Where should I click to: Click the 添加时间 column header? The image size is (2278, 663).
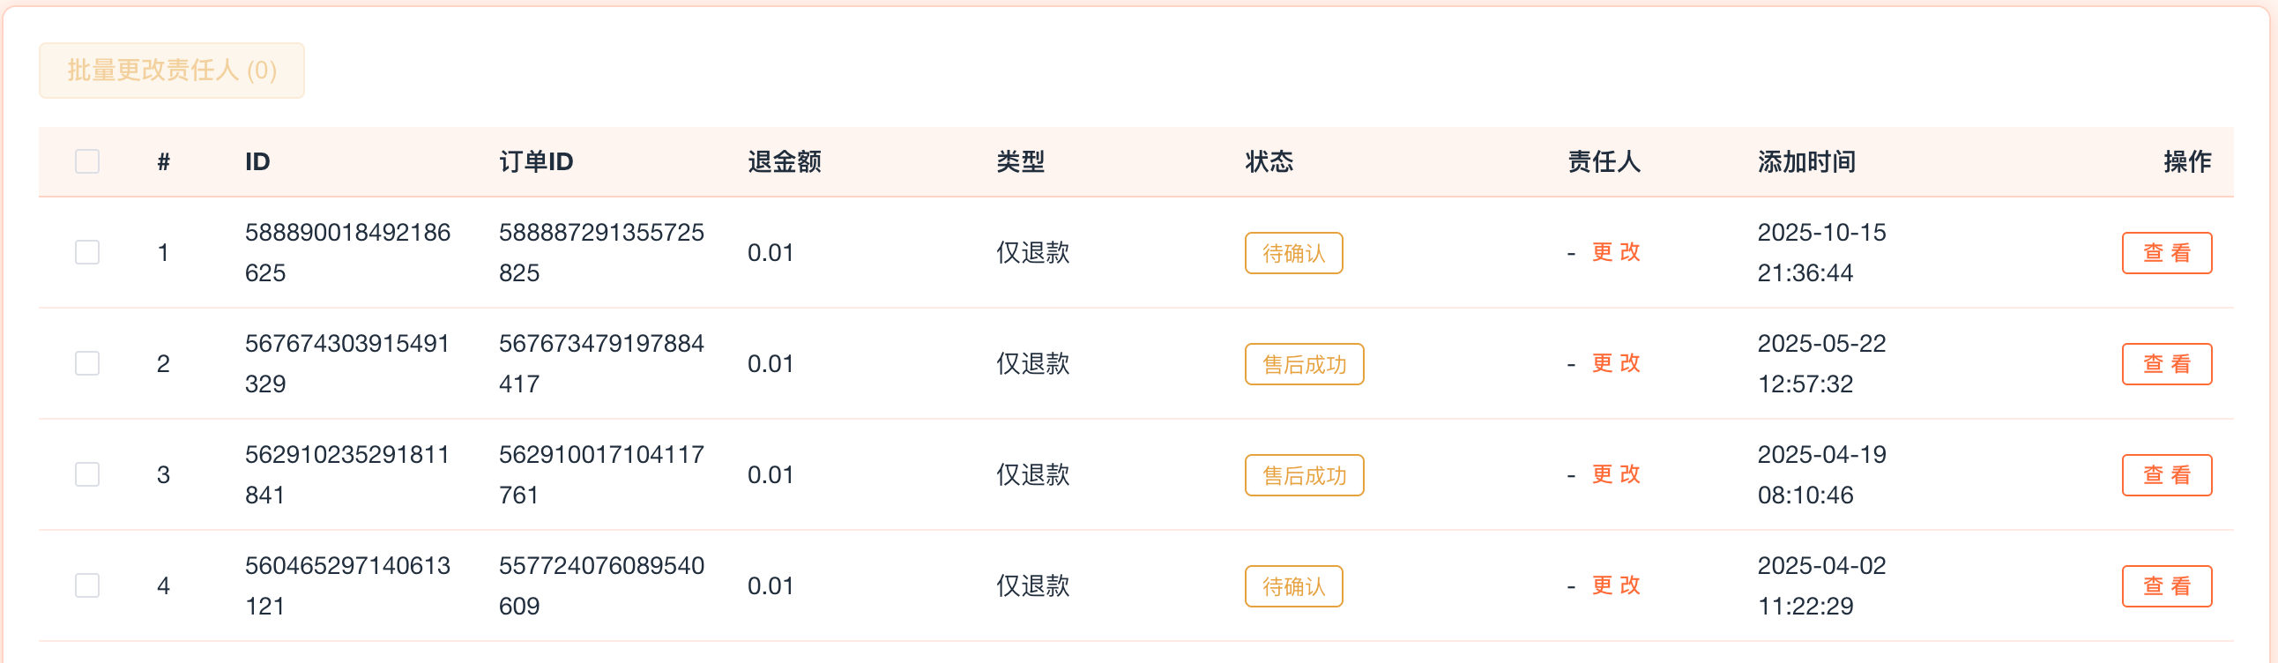(1805, 161)
